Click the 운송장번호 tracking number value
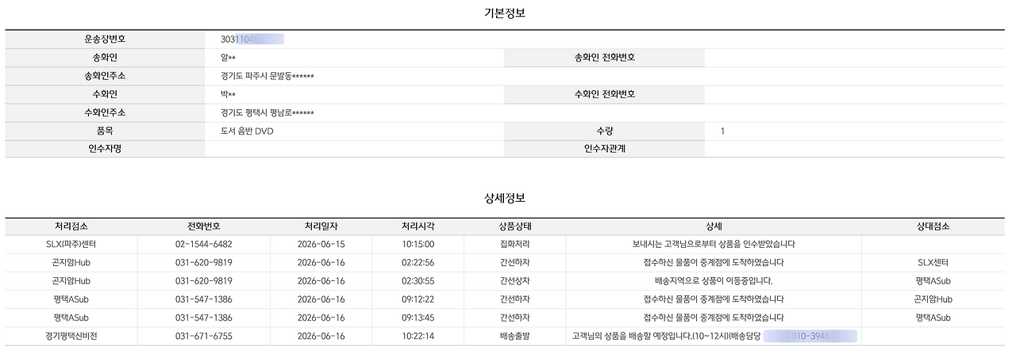Screen dimensions: 1016x350 (x=252, y=39)
